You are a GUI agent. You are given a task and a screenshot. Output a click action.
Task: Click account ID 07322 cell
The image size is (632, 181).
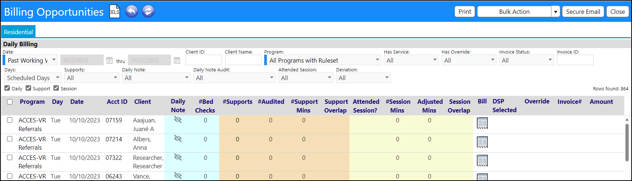point(114,158)
